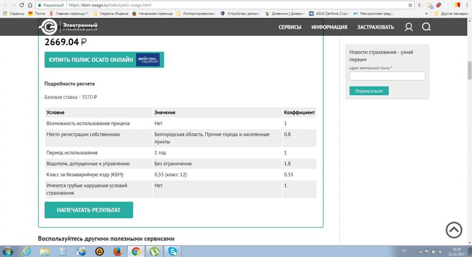Go to the browser home page icon
The image size is (472, 257).
[30, 6]
